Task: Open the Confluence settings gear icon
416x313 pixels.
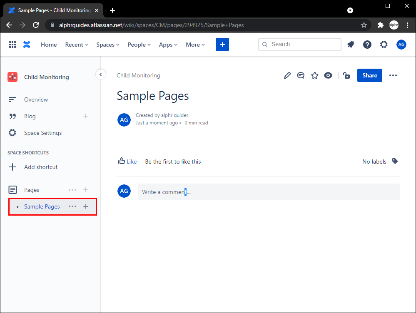Action: [384, 45]
